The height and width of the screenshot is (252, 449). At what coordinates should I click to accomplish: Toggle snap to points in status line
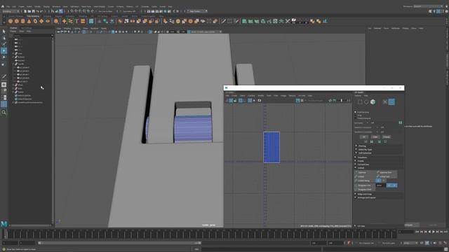80,11
